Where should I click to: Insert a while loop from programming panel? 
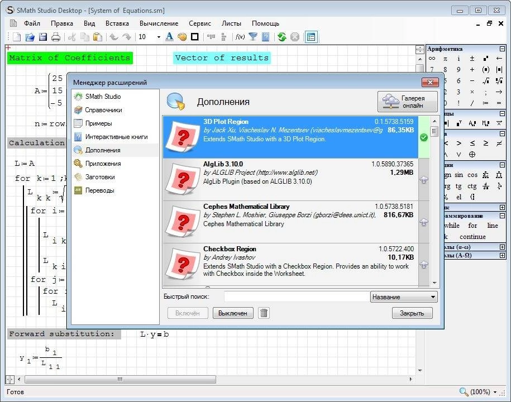[x=452, y=226]
